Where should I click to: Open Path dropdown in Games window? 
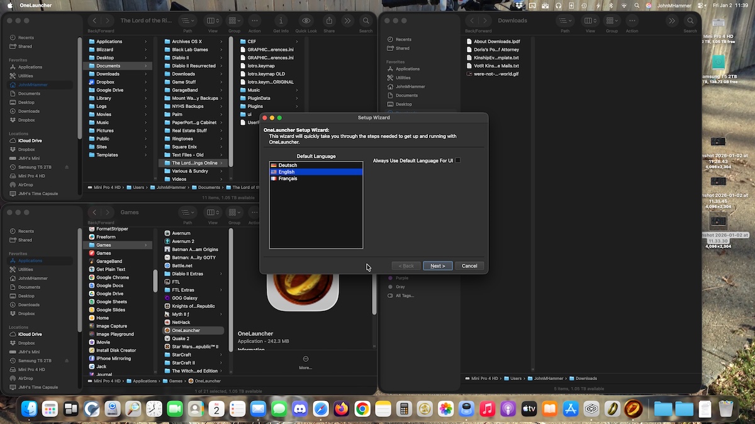[187, 212]
